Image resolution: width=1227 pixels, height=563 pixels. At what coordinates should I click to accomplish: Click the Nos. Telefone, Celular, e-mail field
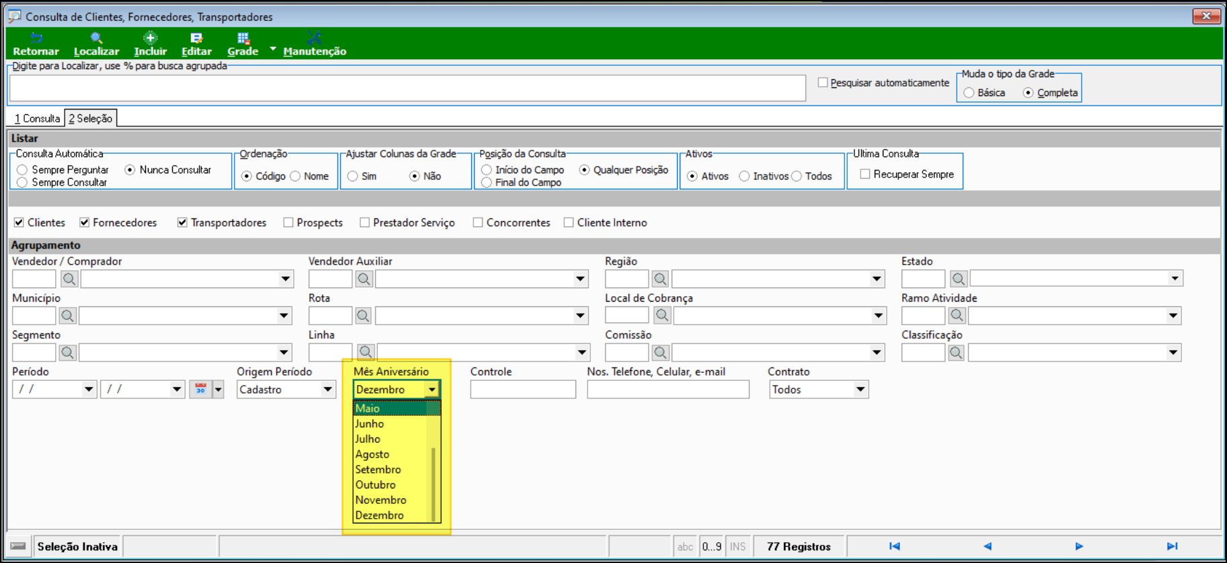(x=668, y=390)
